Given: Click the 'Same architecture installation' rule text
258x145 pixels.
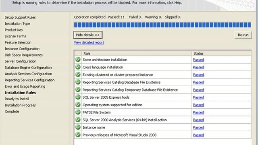Looking at the screenshot, I should pyautogui.click(x=105, y=60).
